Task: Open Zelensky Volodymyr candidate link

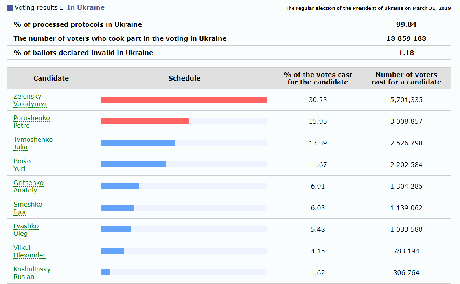Action: click(30, 100)
